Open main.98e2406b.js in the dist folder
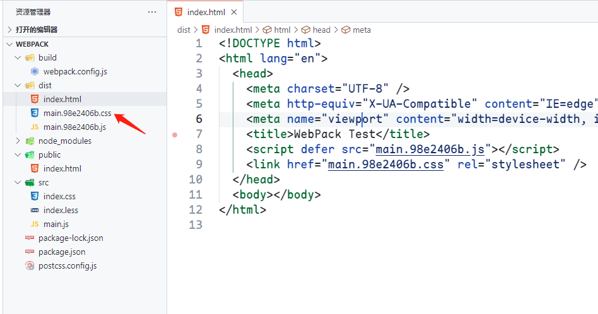This screenshot has height=314, width=598. coord(74,127)
